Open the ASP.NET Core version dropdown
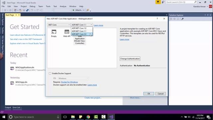Viewport: 213px width, 120px height. coord(82,25)
